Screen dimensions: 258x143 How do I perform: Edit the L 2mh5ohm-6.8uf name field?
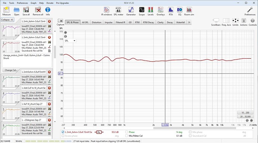(34, 72)
